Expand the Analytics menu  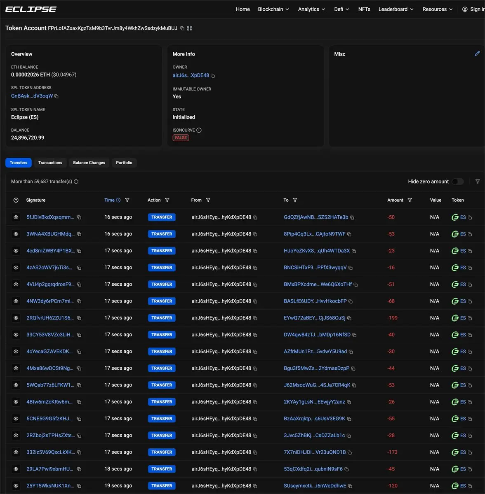pos(311,9)
